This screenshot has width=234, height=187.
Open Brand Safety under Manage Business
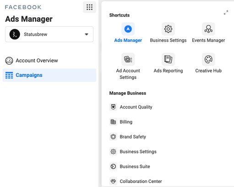(x=128, y=137)
